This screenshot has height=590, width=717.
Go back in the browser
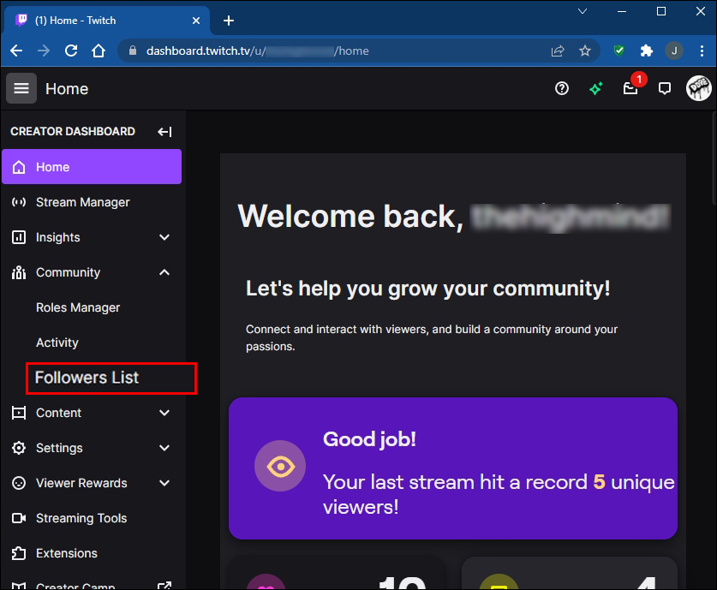[16, 51]
